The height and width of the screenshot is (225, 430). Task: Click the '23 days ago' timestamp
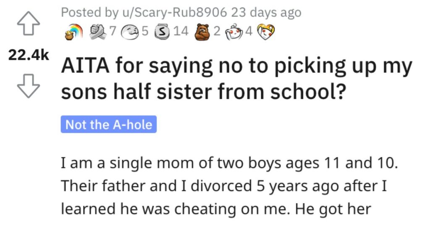tap(266, 13)
